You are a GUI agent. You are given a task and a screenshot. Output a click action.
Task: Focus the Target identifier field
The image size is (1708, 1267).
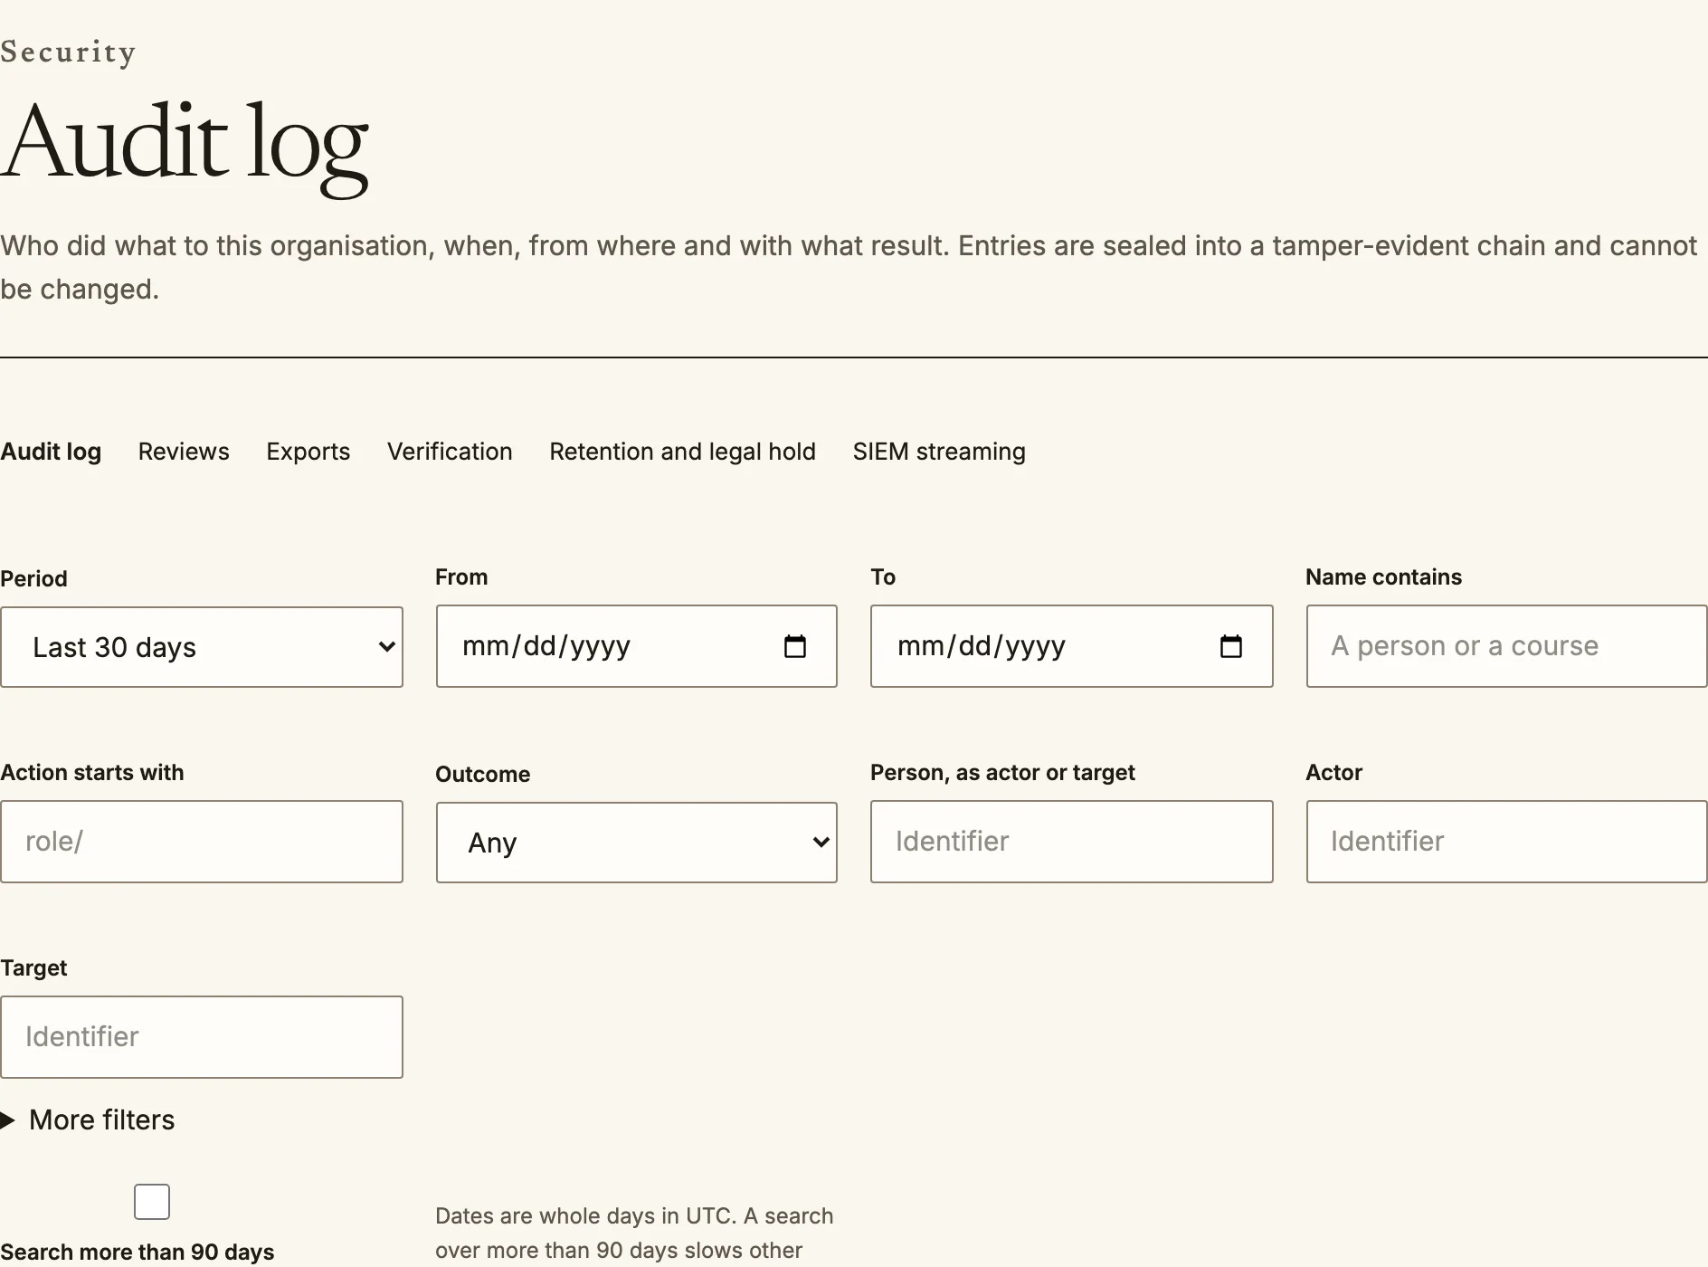(x=202, y=1037)
